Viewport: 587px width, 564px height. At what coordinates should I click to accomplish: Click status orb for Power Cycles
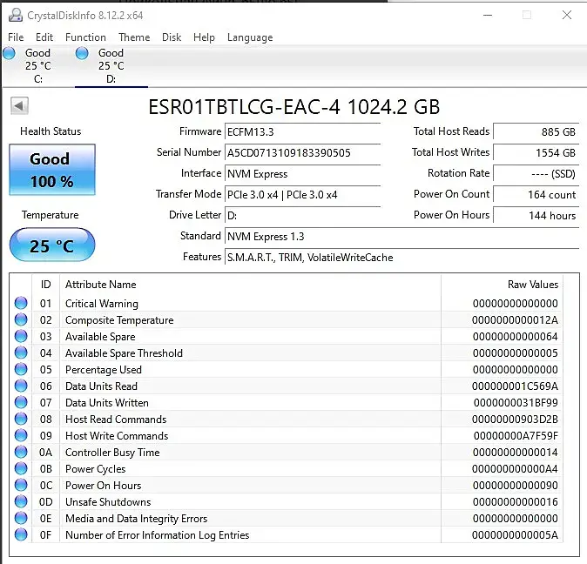21,469
